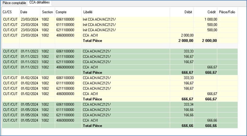This screenshot has width=247, height=136.
Task: Click the Date column header
Action: click(x=24, y=12)
